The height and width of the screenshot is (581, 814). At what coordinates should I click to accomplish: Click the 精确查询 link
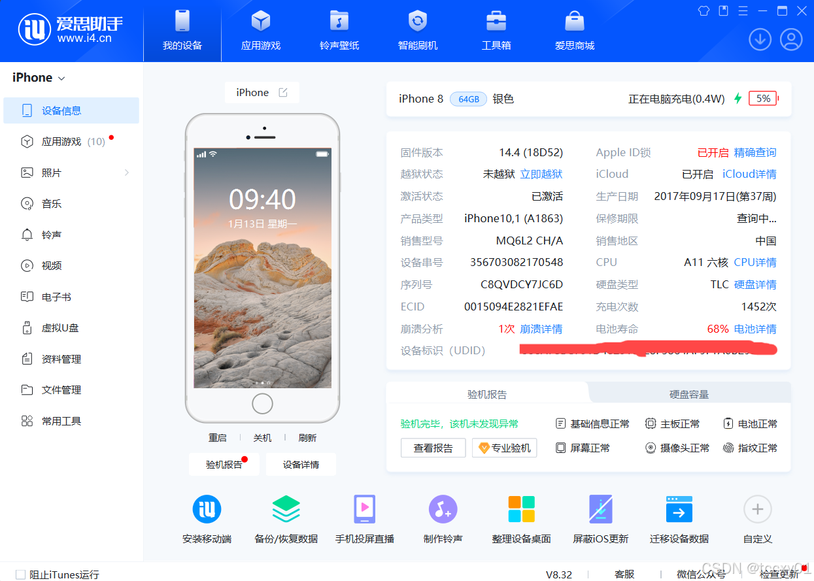[755, 153]
